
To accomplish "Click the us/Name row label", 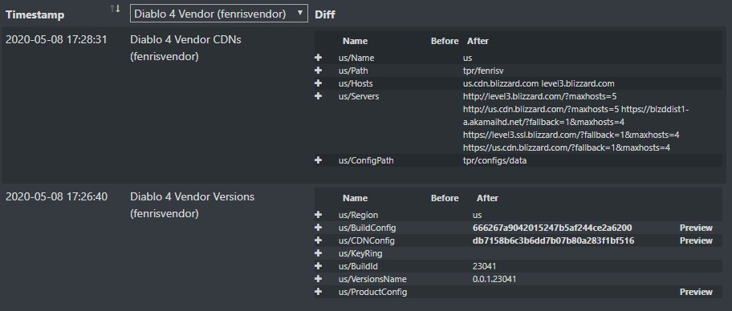I will (356, 58).
